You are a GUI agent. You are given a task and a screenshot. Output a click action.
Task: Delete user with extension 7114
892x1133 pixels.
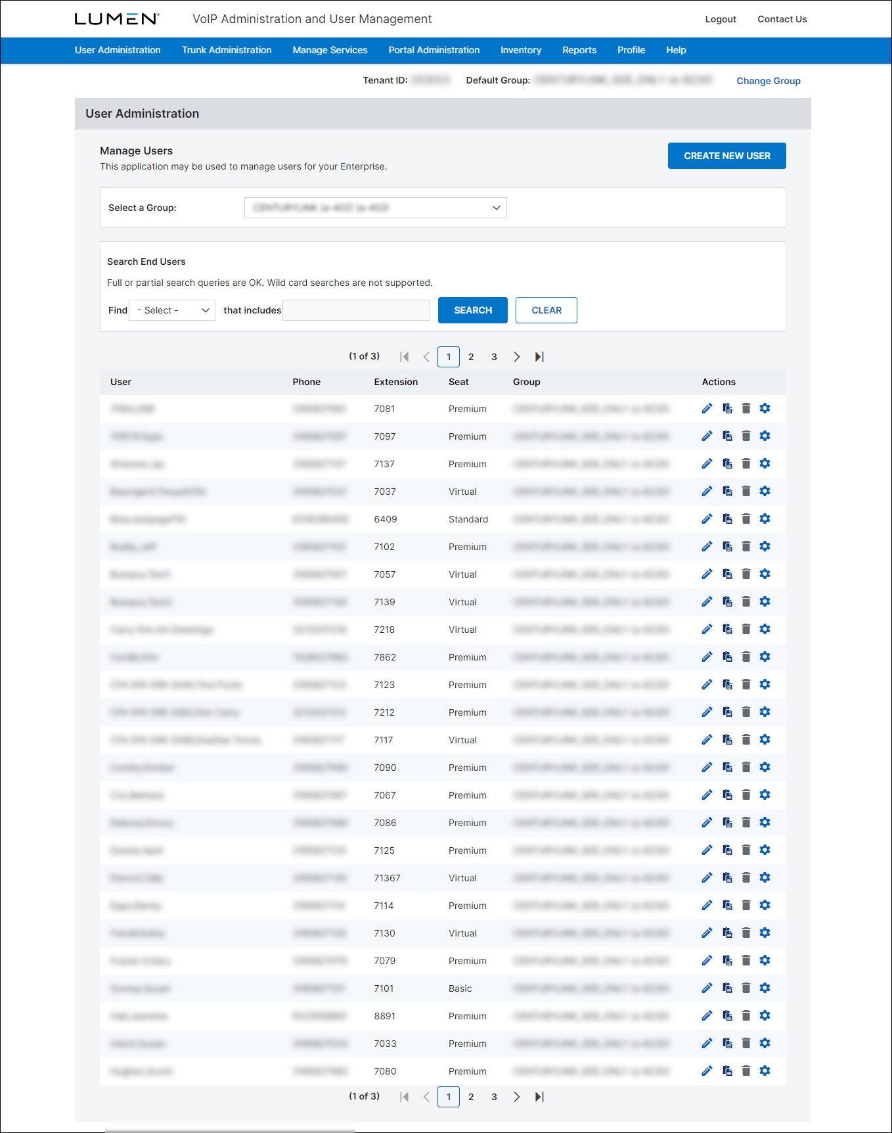tap(746, 906)
